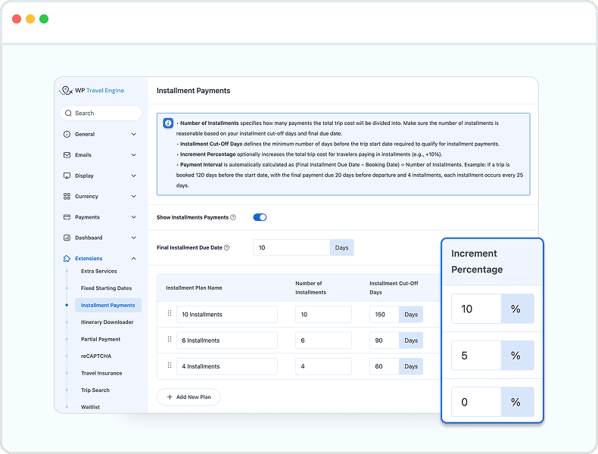Click the Installment Payments page heading
This screenshot has height=454, width=598.
pos(193,91)
